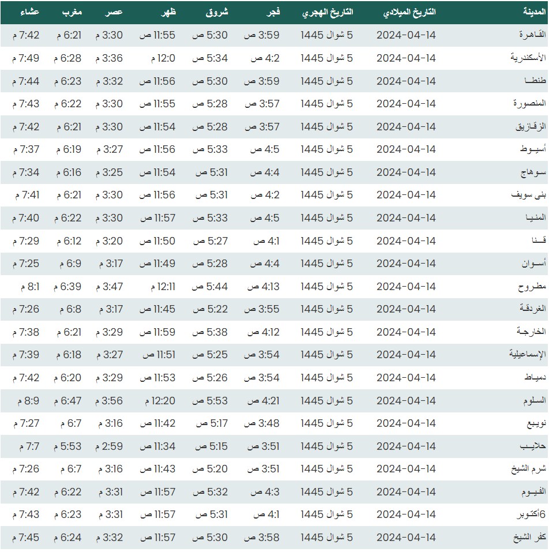
Task: Click the عشاء column header
Action: click(25, 12)
